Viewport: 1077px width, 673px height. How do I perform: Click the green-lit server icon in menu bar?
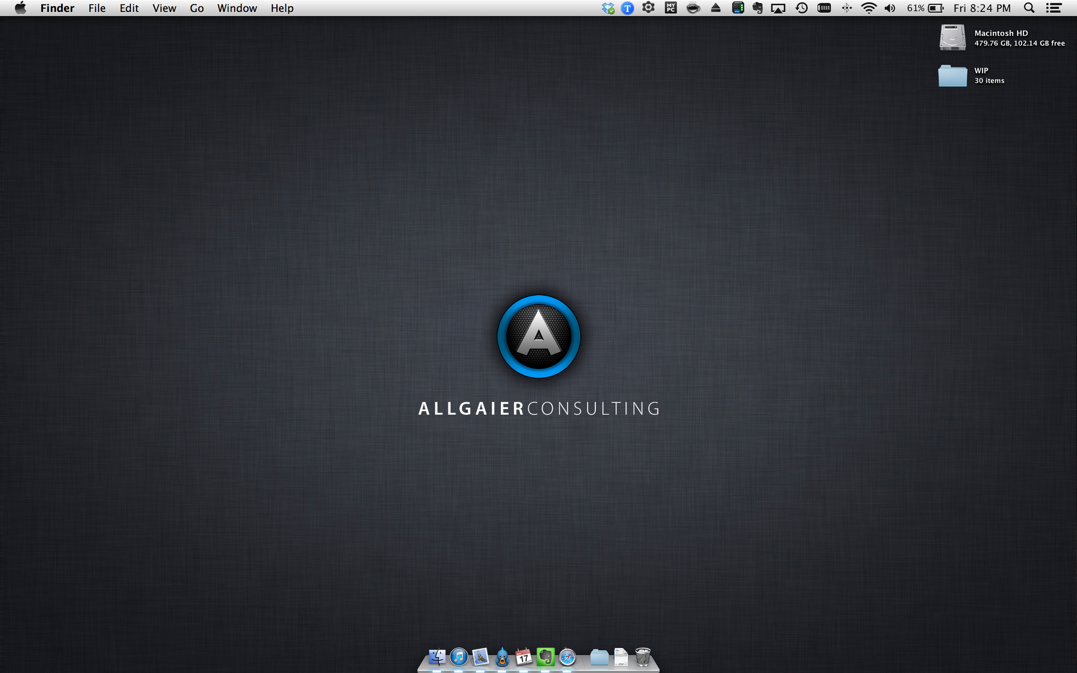click(x=738, y=8)
